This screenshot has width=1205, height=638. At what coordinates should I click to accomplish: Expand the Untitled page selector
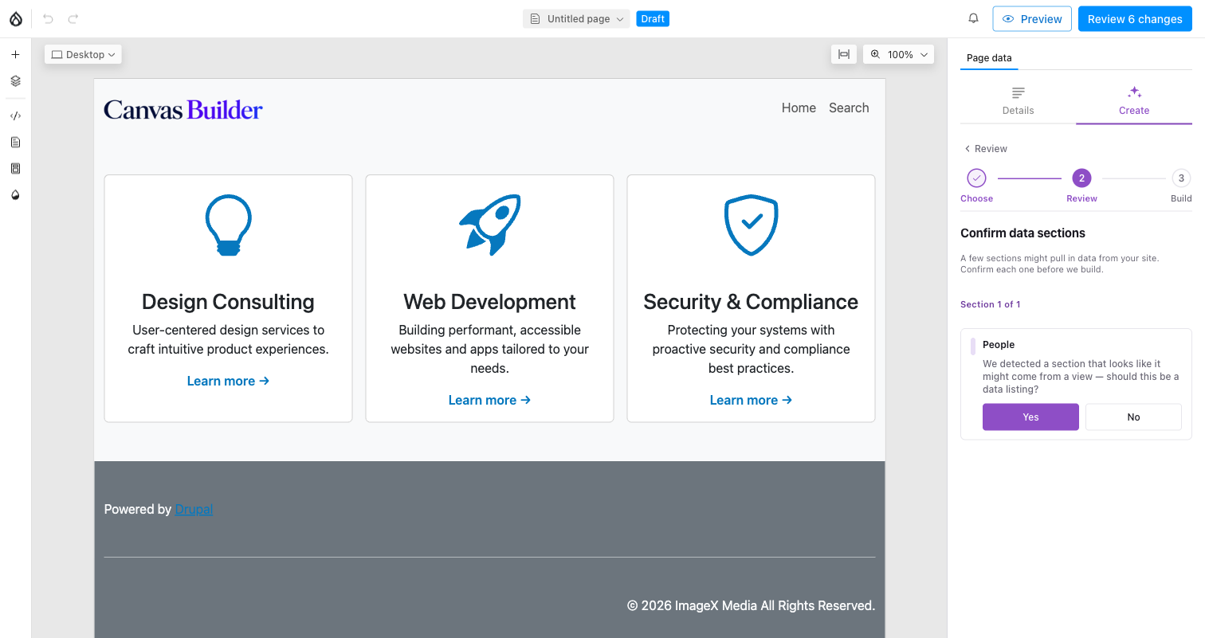click(x=576, y=19)
